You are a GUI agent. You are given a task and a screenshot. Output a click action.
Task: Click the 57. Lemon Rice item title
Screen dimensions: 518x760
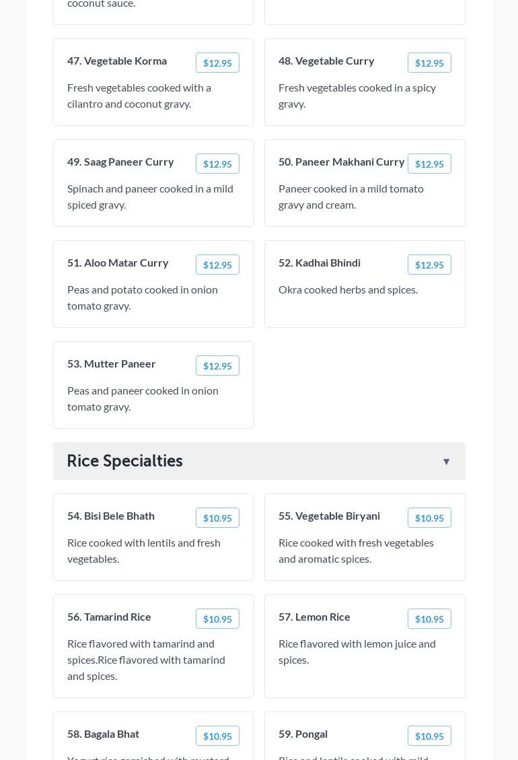click(x=314, y=617)
